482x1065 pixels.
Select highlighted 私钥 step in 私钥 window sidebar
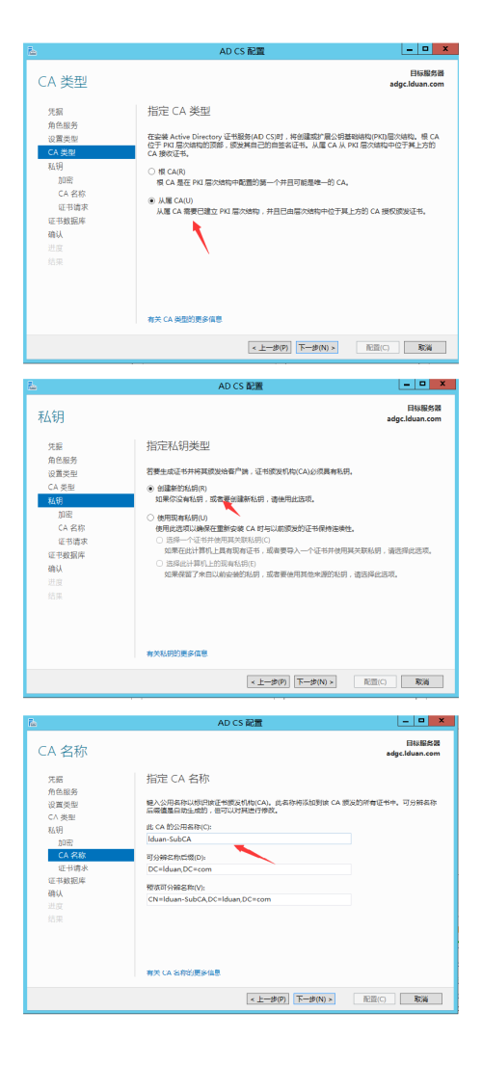[86, 500]
